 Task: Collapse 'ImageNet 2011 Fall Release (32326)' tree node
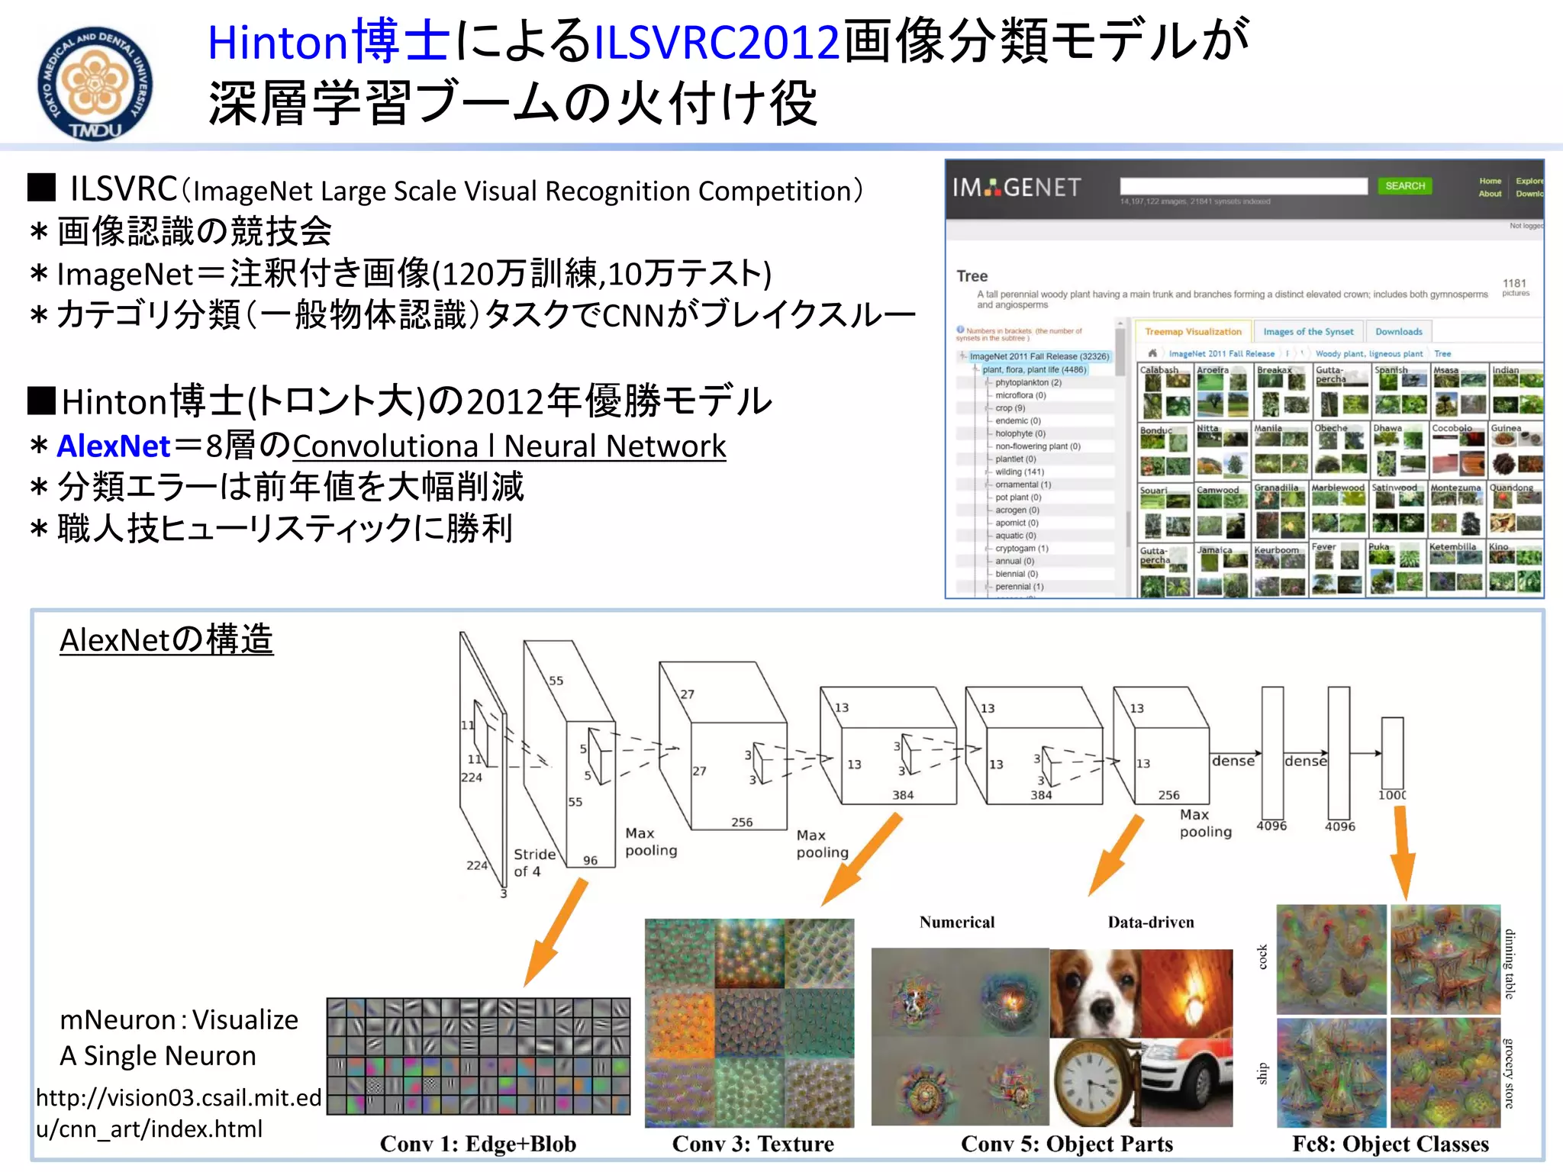click(x=963, y=356)
